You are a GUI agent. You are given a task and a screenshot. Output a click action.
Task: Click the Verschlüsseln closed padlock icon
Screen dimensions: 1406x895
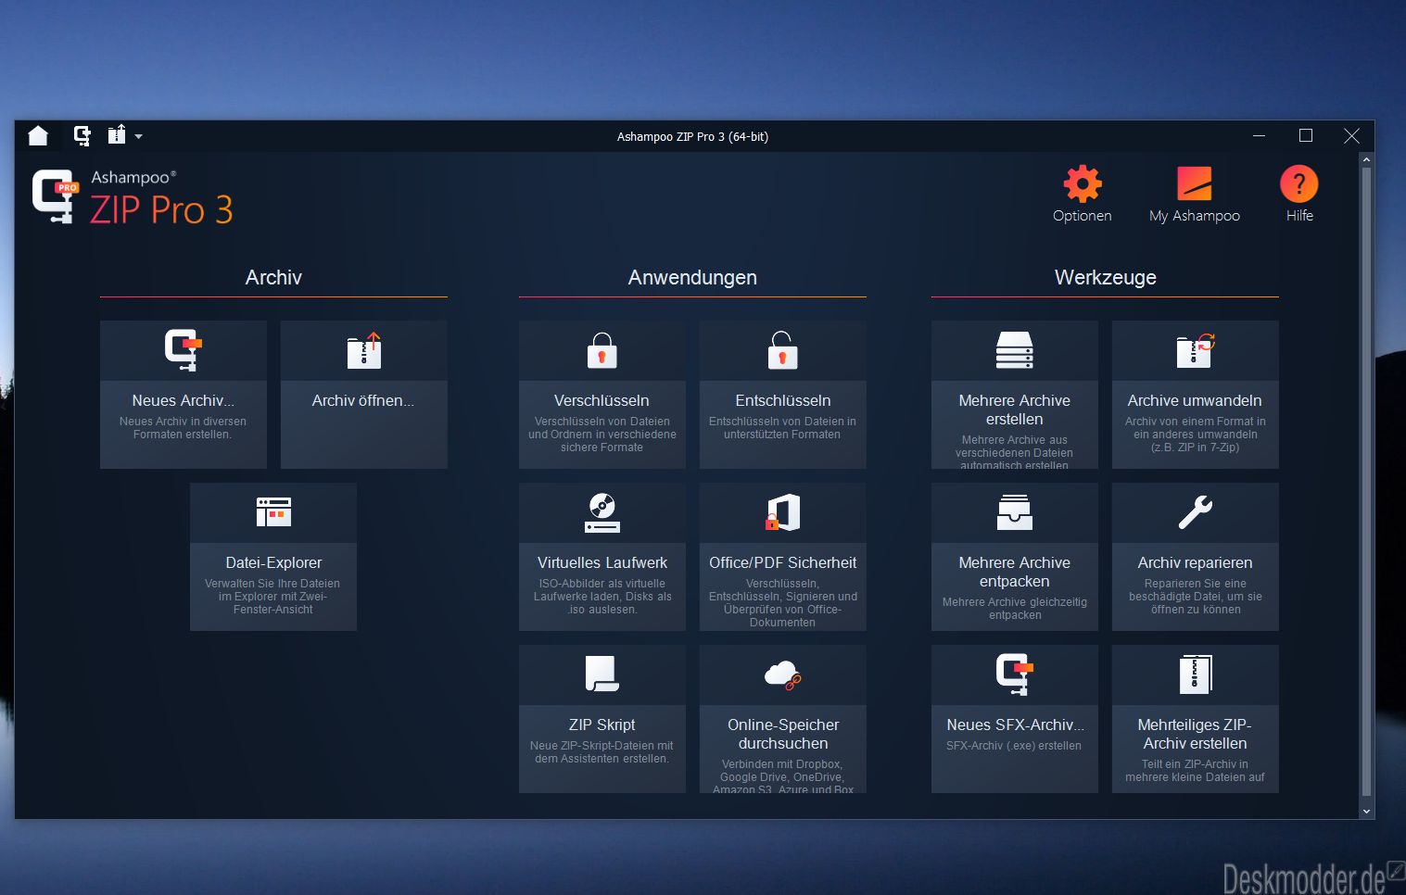click(602, 350)
